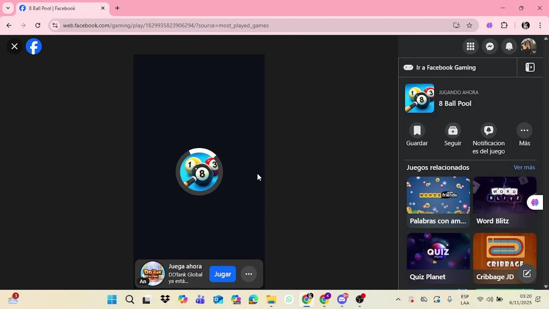Open WhatsApp from the taskbar
The height and width of the screenshot is (309, 549).
click(x=289, y=300)
